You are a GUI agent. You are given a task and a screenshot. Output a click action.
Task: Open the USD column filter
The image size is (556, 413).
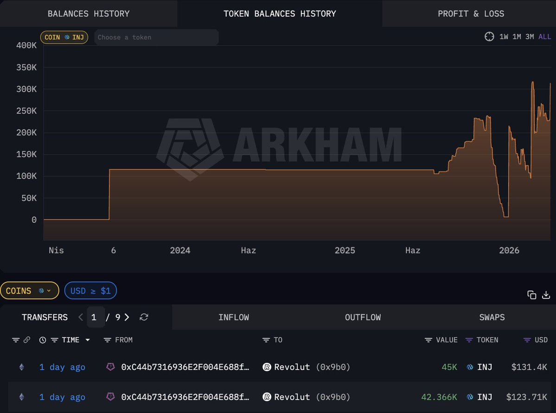[x=527, y=340]
